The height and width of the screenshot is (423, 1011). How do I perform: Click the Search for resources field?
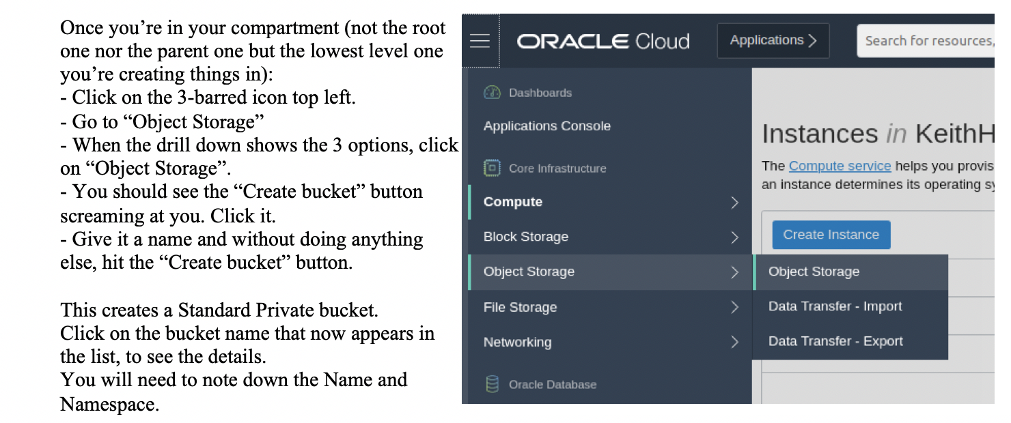click(x=926, y=41)
